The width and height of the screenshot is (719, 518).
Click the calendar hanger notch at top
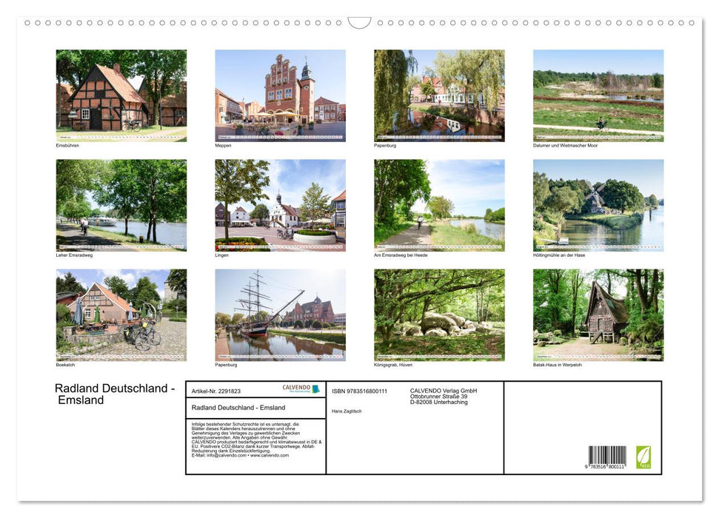click(360, 23)
